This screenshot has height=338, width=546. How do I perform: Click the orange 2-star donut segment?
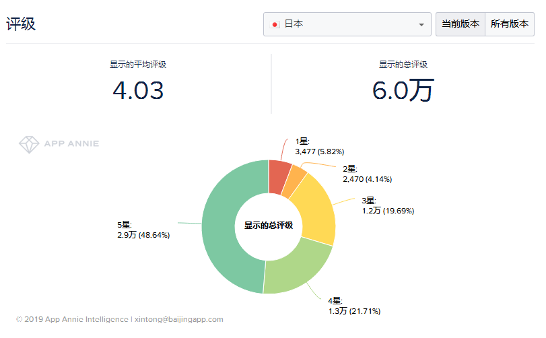[x=294, y=182]
